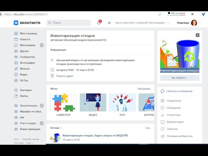Open Экологически... community shortcut

coord(29,106)
